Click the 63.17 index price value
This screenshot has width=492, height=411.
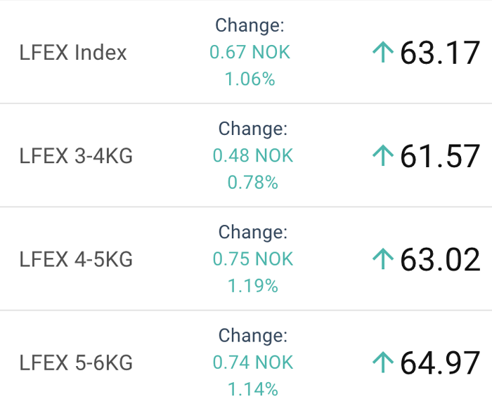click(440, 53)
